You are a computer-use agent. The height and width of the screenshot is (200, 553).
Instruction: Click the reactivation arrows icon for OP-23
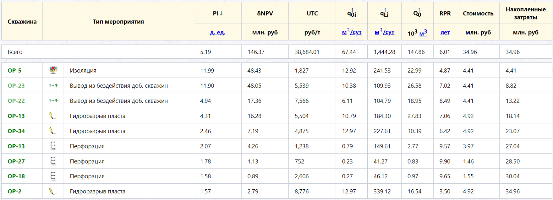53,85
